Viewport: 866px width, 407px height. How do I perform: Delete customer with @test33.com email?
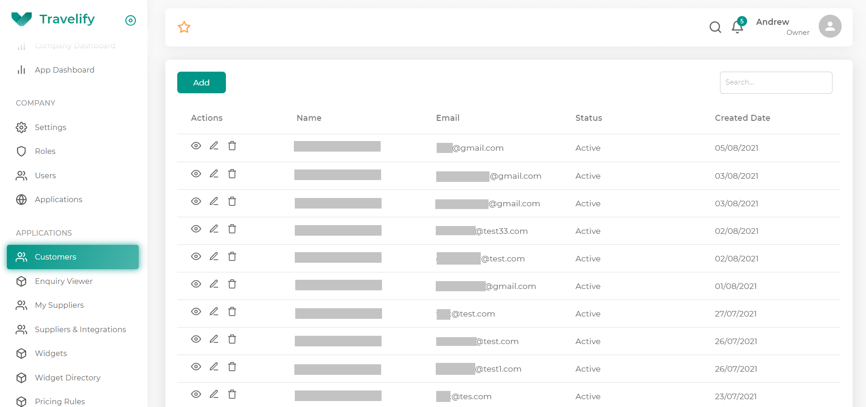tap(232, 229)
